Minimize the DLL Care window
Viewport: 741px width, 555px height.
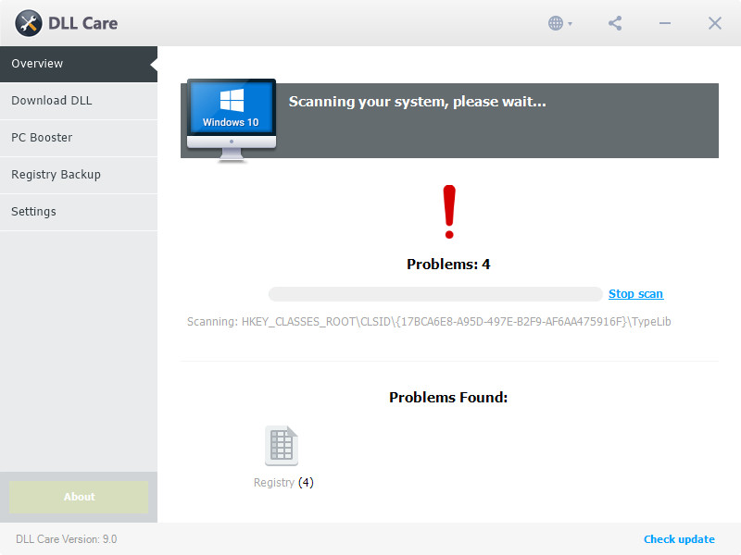pos(665,23)
